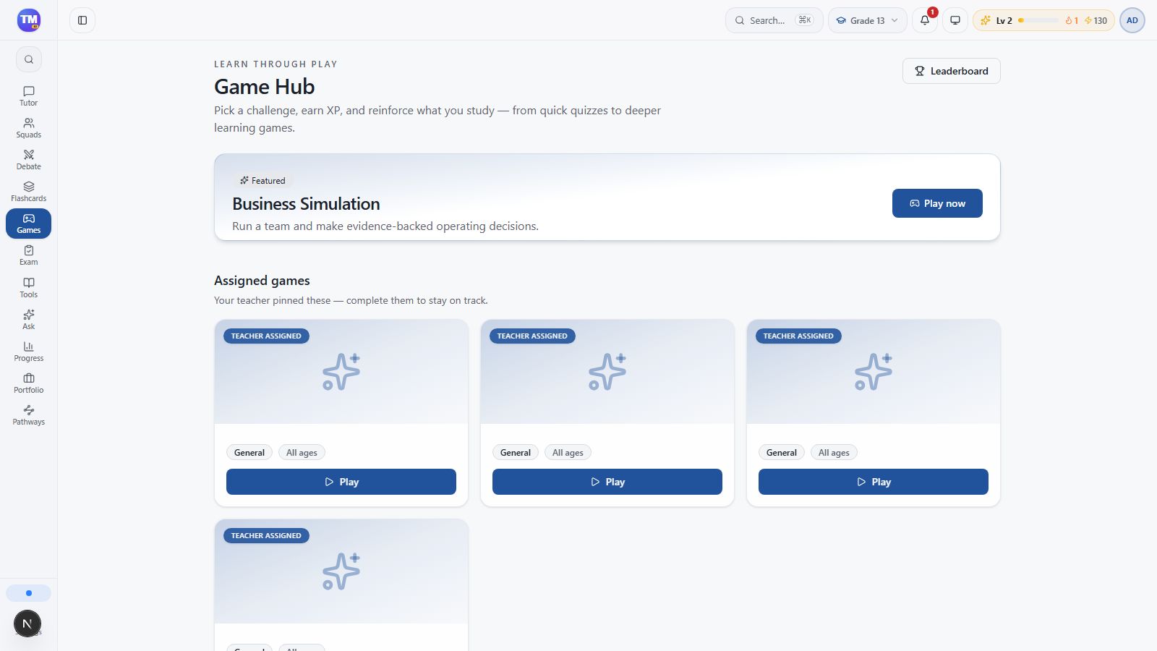1157x651 pixels.
Task: Click All ages tag on first card
Action: (302, 453)
